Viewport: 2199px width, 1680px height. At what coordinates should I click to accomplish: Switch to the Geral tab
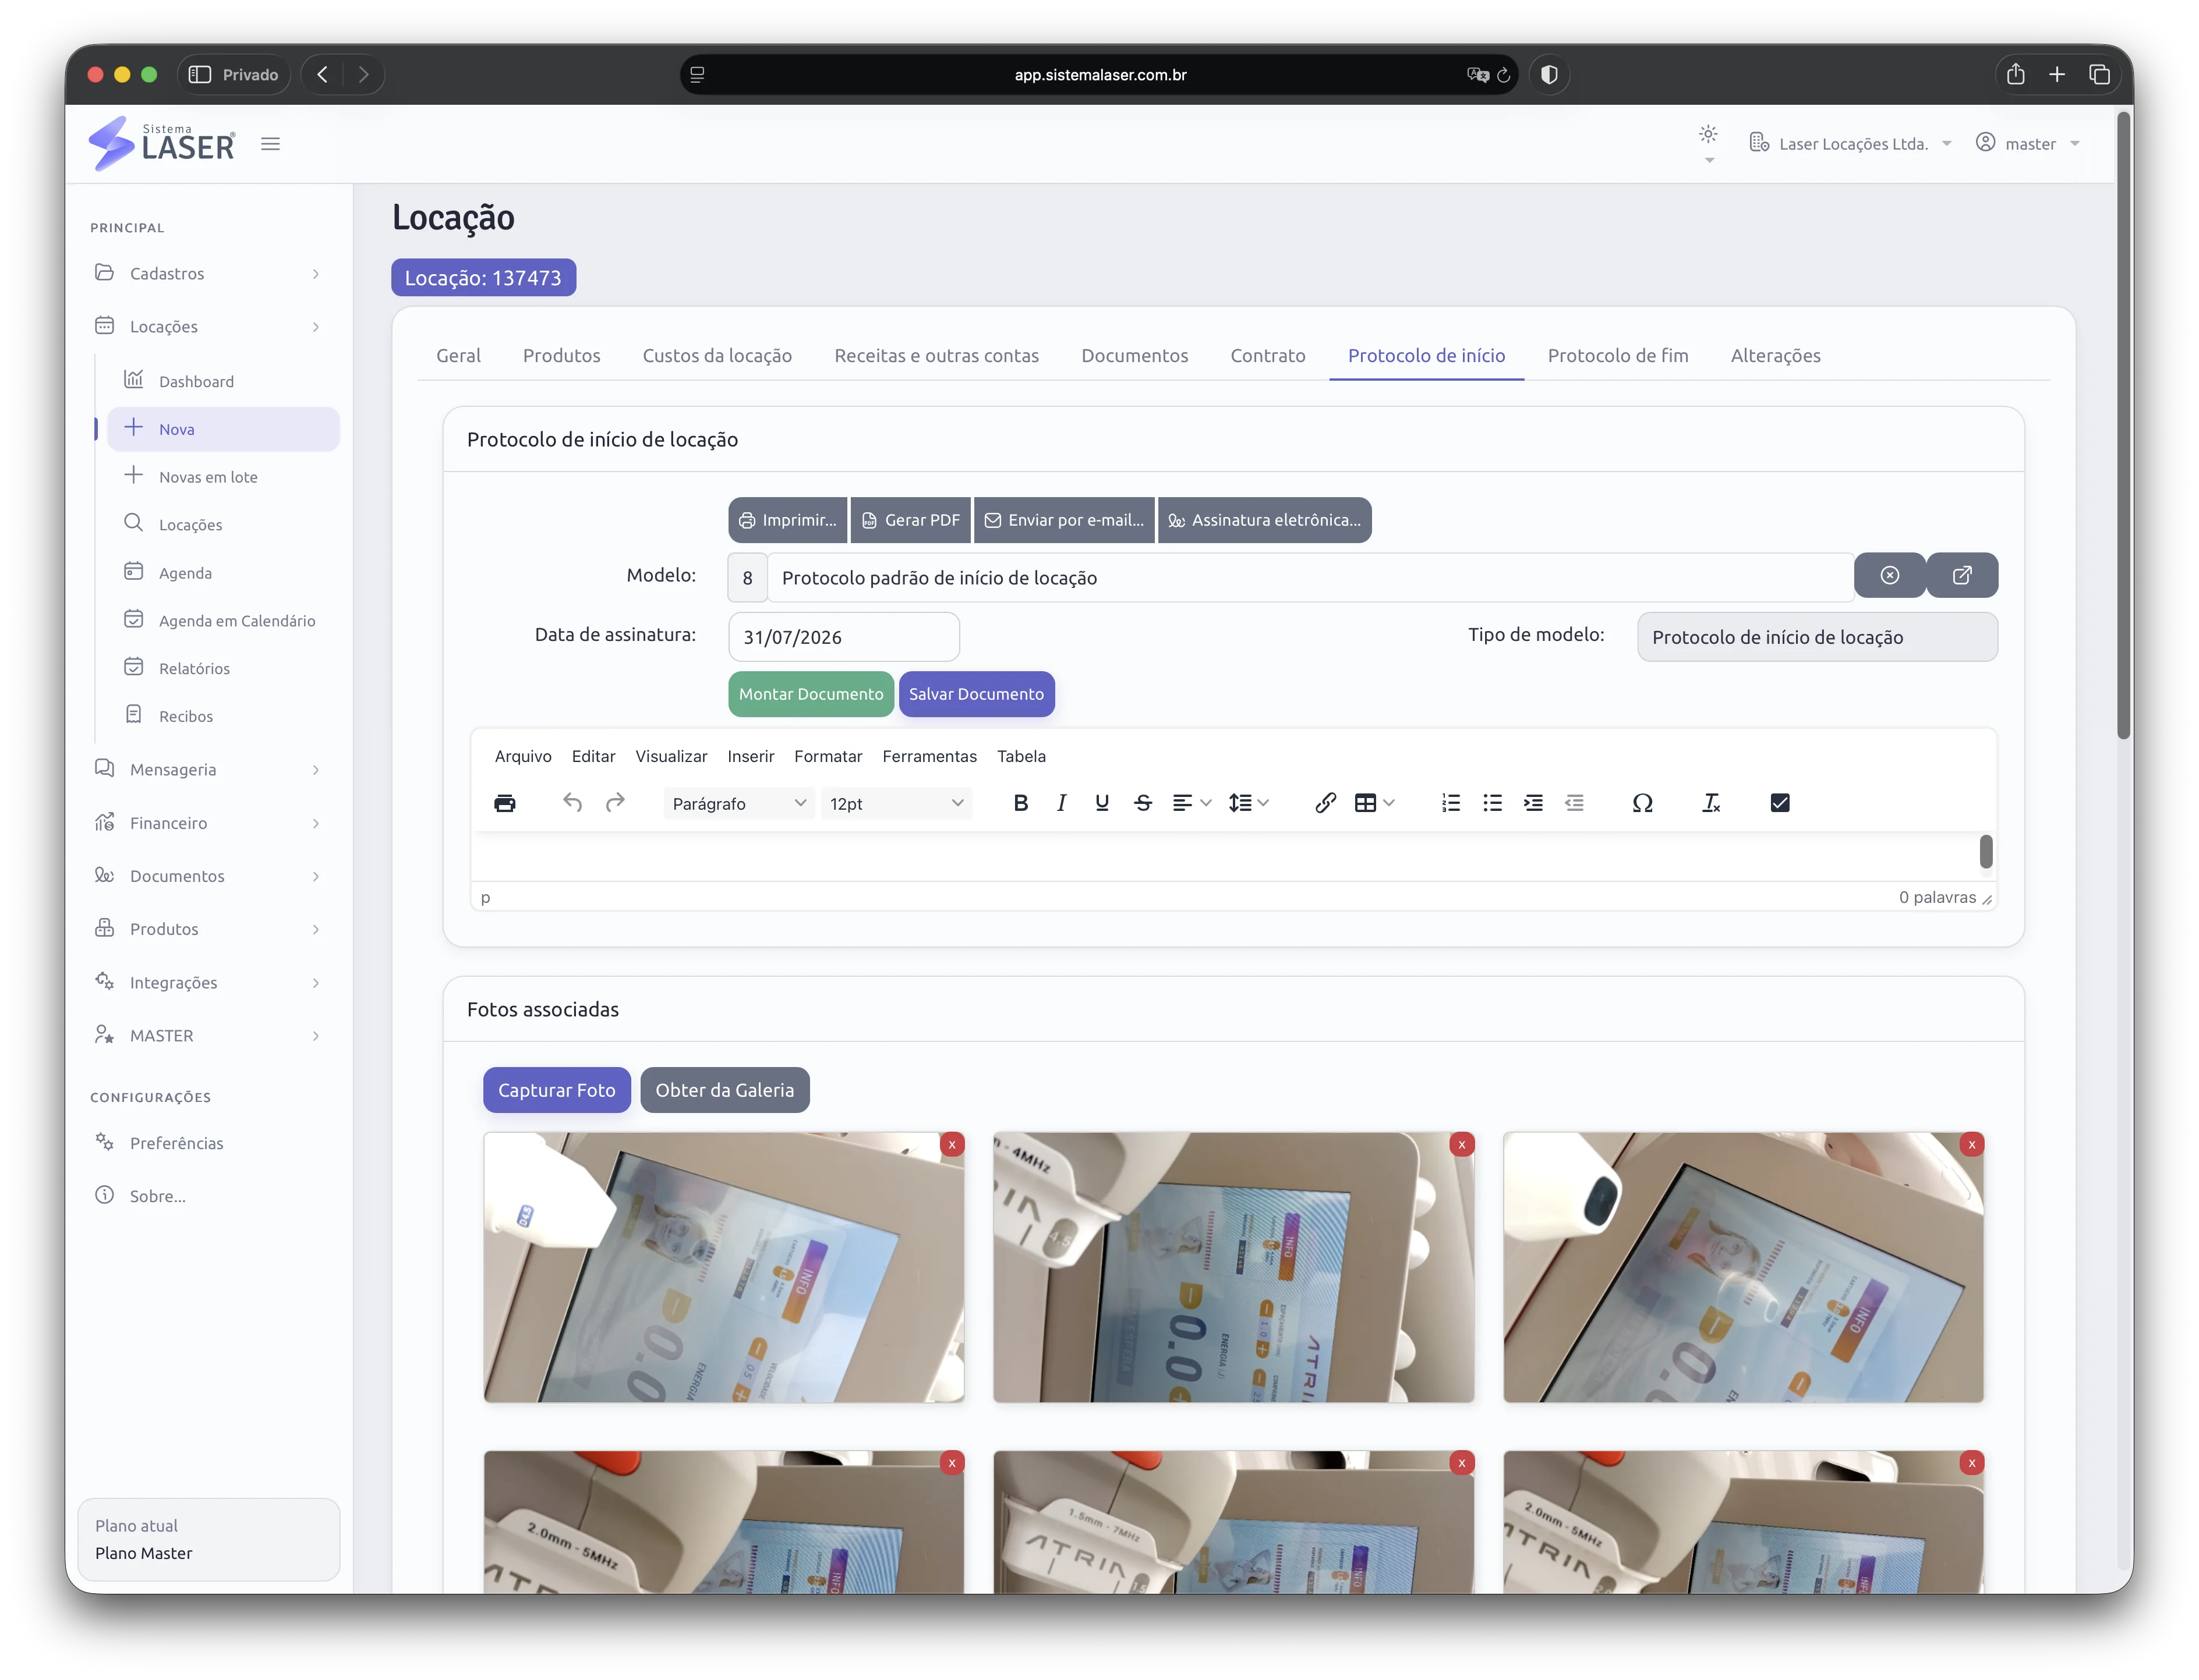(x=458, y=356)
